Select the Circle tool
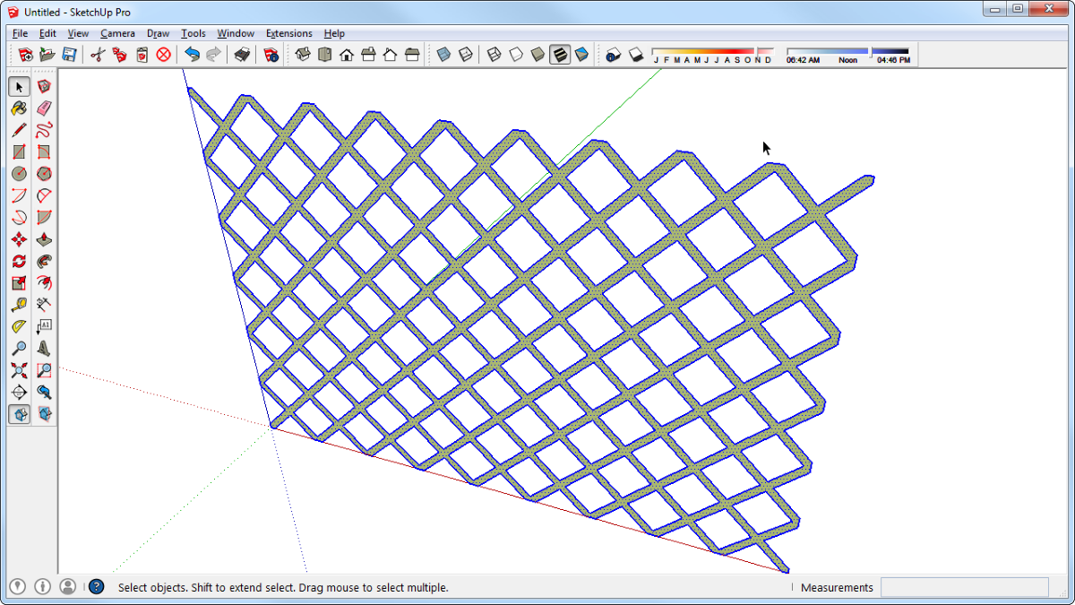The width and height of the screenshot is (1075, 605). [19, 174]
